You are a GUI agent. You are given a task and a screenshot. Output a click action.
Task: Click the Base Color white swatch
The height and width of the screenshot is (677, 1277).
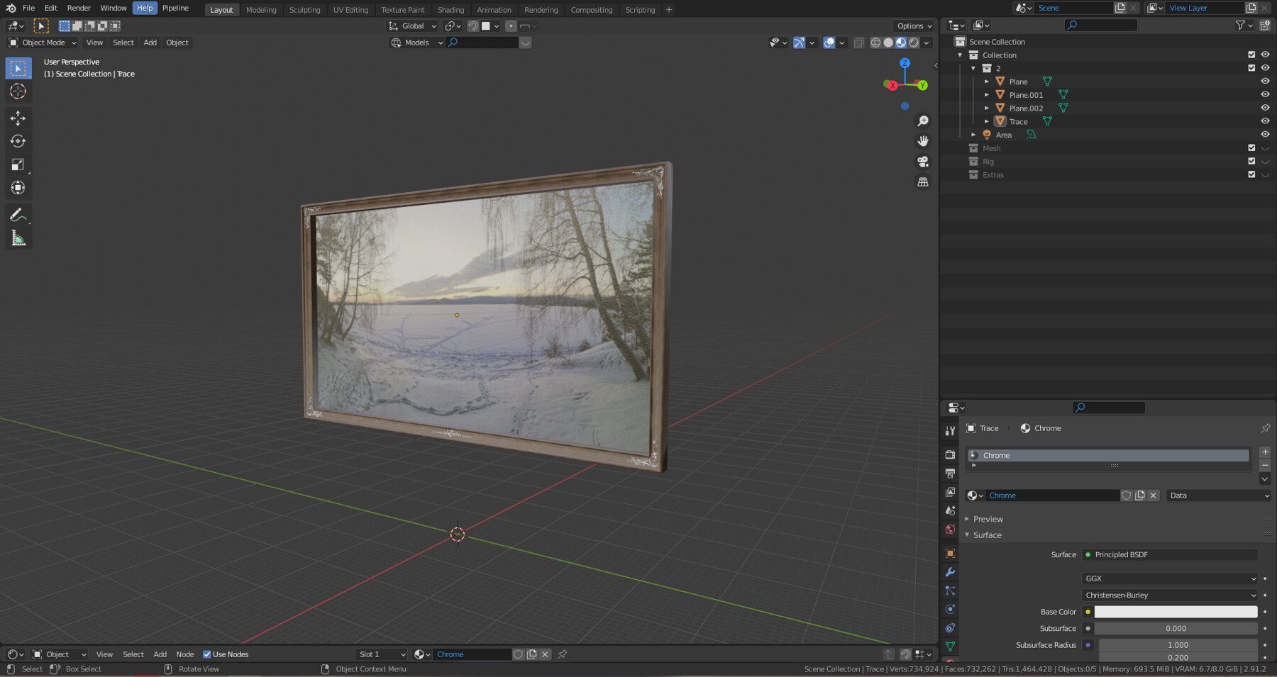[x=1176, y=612]
